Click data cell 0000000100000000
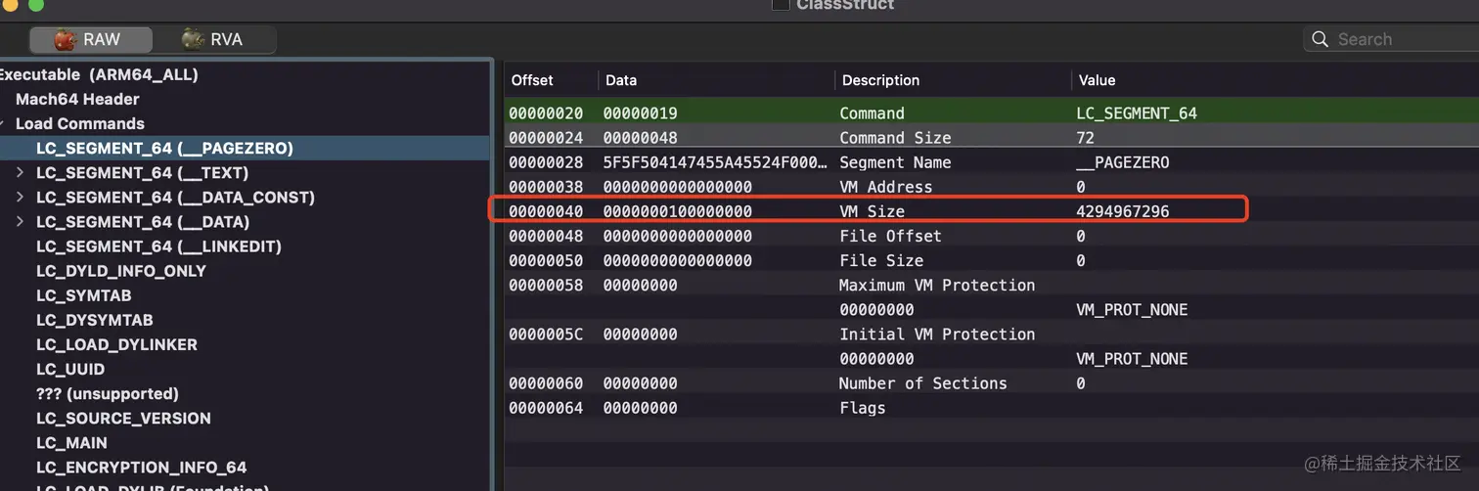This screenshot has width=1479, height=491. 678,210
